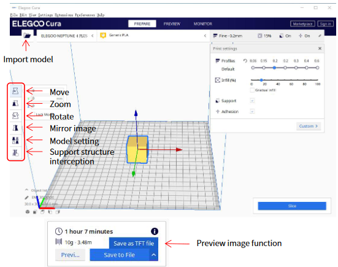Click the Preview button beside Save to File

[71, 255]
